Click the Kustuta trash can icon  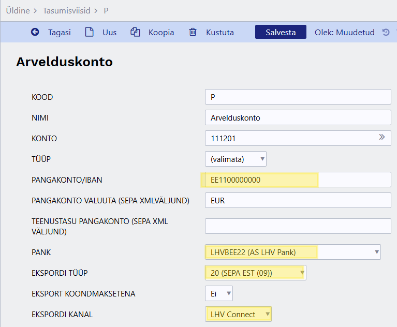click(x=193, y=32)
